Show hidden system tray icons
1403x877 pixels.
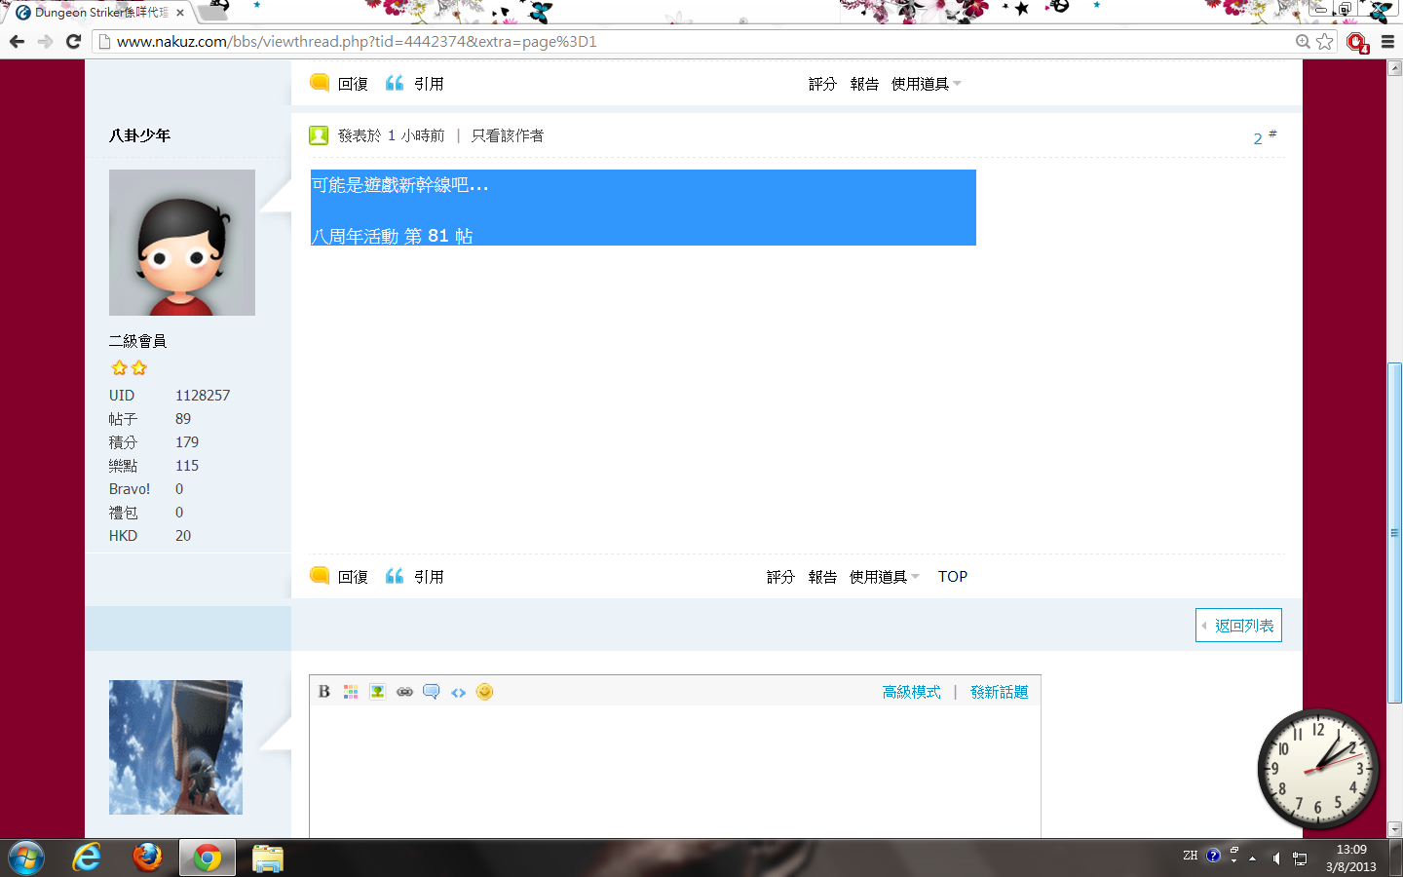tap(1253, 858)
